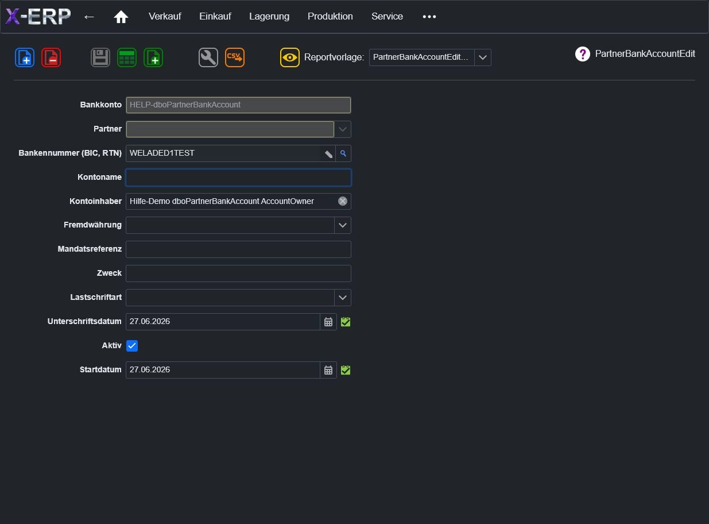
Task: Click the Reportvorlage combo box text PartnerBankAccountEdit
Action: tap(421, 57)
